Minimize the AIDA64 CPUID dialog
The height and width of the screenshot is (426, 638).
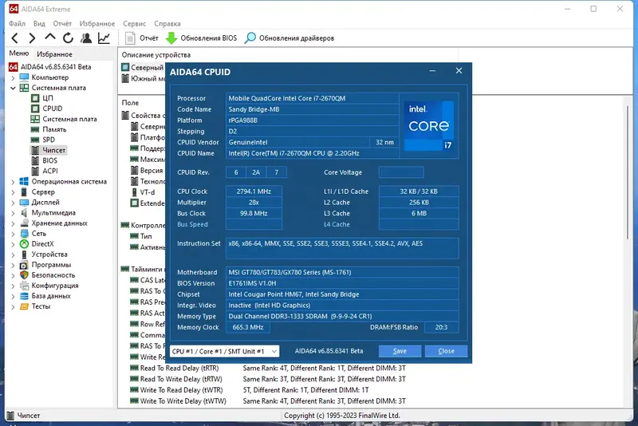(x=432, y=71)
